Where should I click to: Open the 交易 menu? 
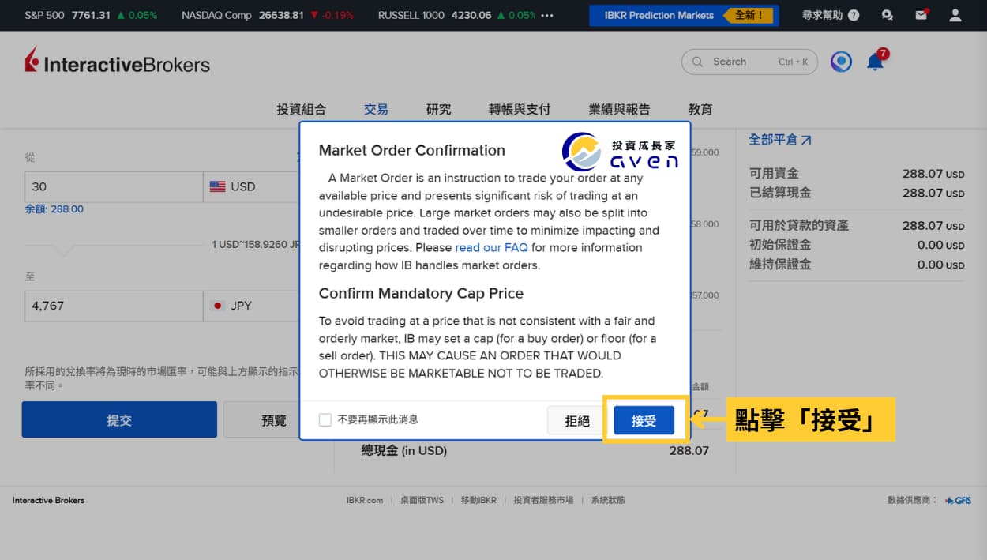(376, 109)
